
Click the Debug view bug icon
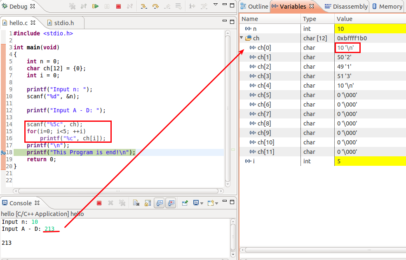click(x=5, y=6)
